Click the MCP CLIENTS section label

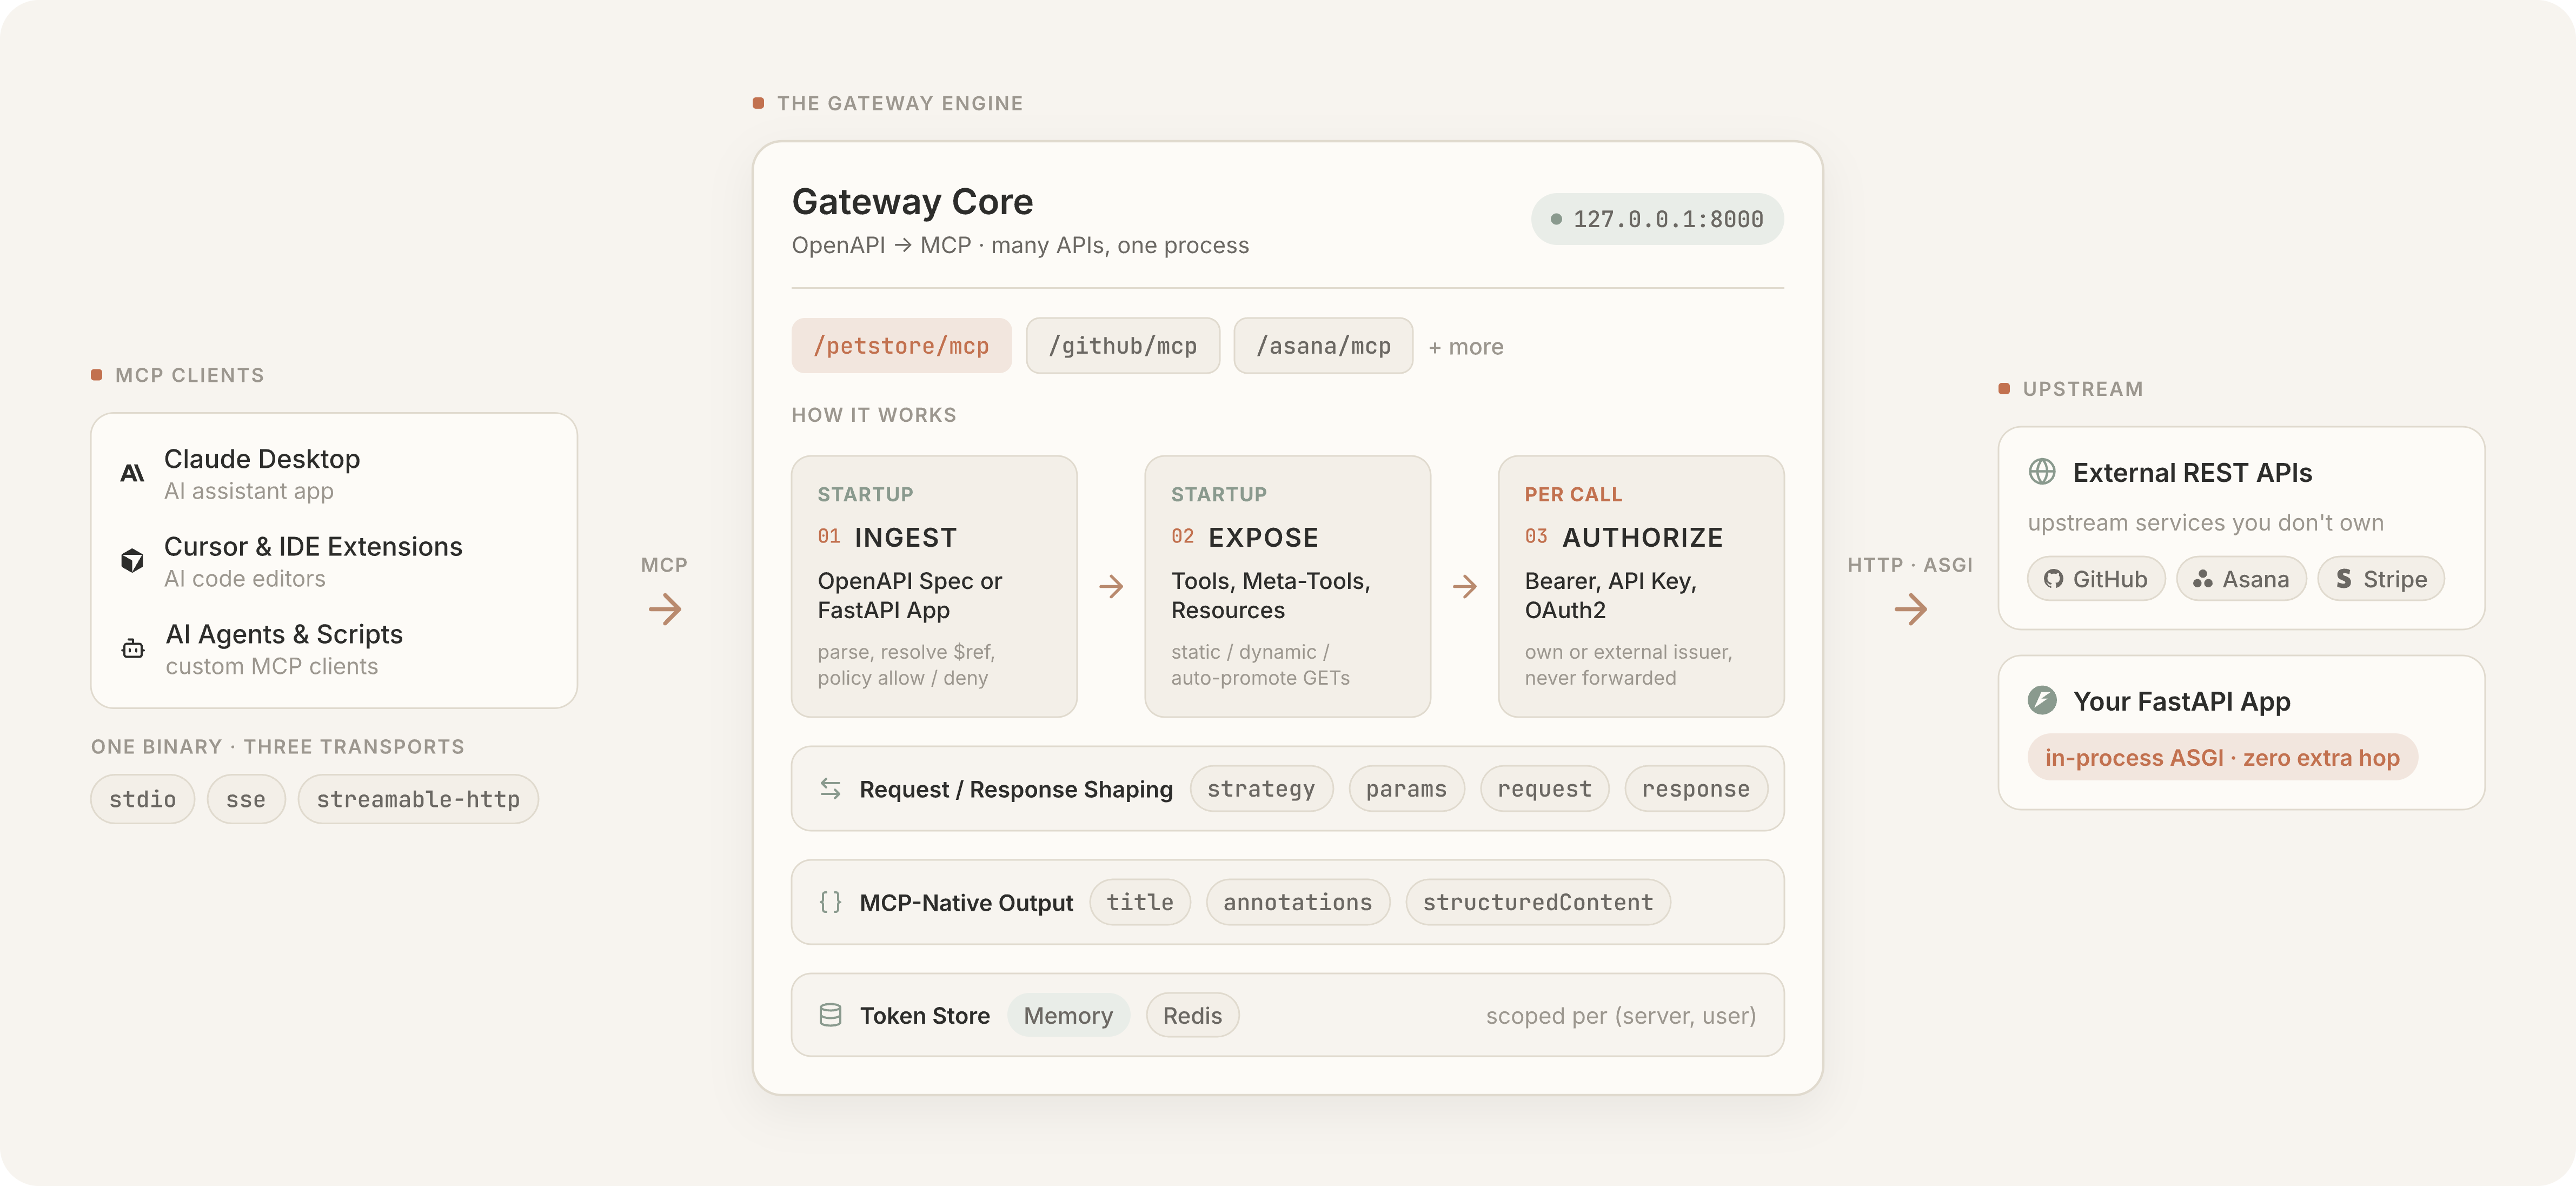click(189, 375)
